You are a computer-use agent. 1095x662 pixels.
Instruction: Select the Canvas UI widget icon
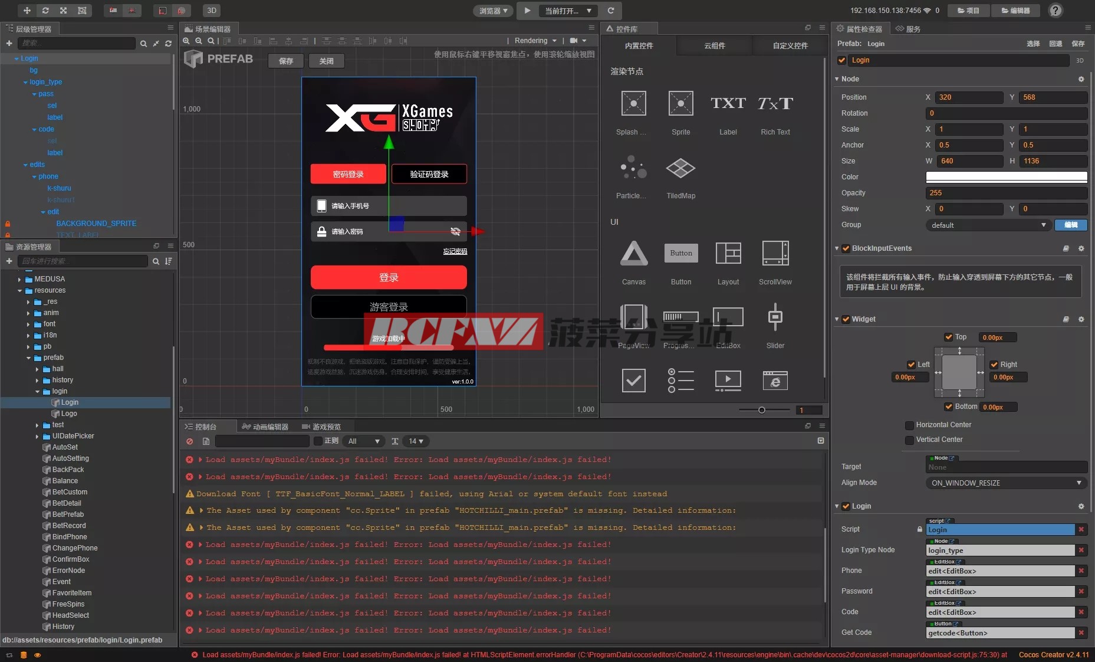click(x=633, y=254)
